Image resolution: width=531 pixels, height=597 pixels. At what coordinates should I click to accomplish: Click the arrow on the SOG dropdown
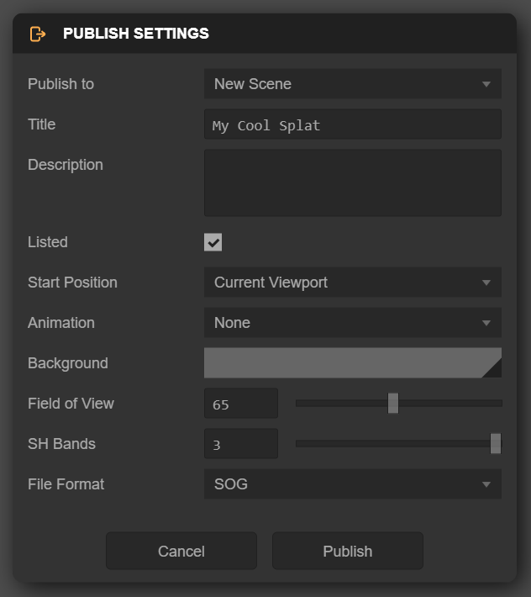(x=486, y=484)
